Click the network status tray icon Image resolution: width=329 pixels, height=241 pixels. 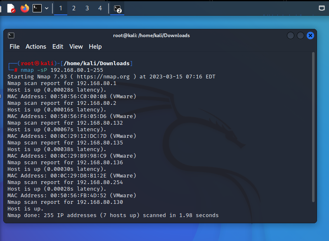(322, 8)
